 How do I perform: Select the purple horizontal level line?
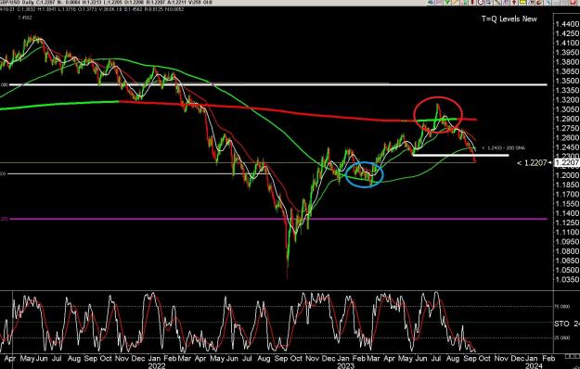278,219
